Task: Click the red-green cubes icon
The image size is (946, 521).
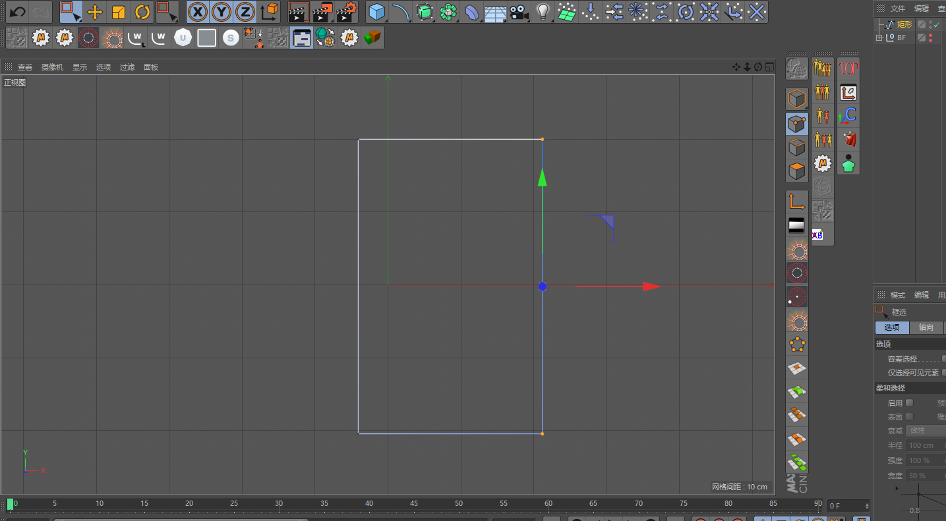Action: click(372, 38)
